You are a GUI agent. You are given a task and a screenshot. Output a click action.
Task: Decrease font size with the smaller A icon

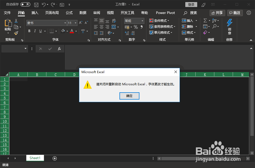pyautogui.click(x=86, y=23)
